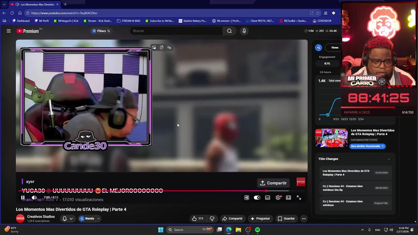This screenshot has height=235, width=418.
Task: Open Creativos Studios channel avatar
Action: click(x=20, y=218)
